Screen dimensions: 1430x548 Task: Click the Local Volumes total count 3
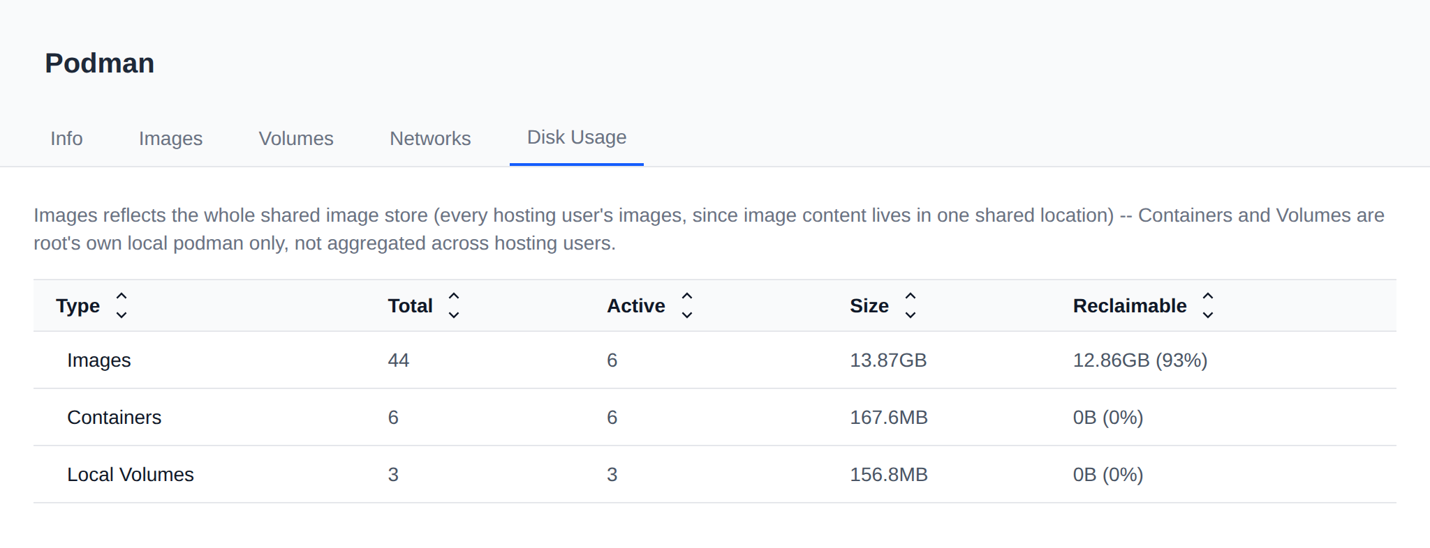[x=393, y=475]
